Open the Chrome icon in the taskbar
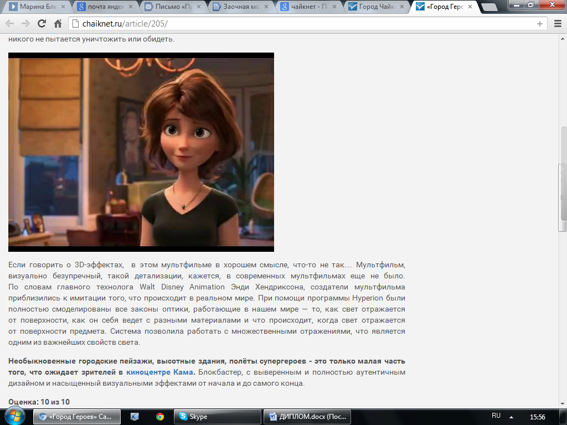Viewport: 567px width, 425px height. 159,417
